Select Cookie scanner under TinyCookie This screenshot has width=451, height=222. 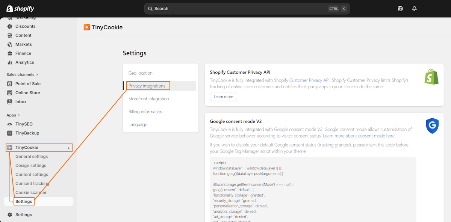[x=31, y=192]
